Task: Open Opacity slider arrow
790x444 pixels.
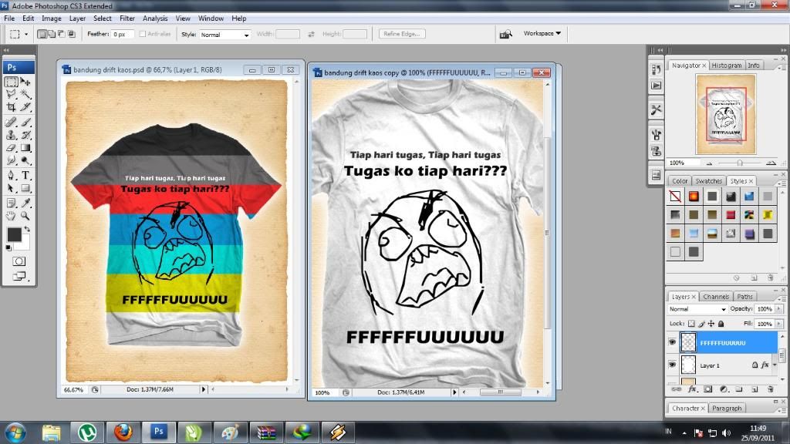Action: click(x=779, y=308)
